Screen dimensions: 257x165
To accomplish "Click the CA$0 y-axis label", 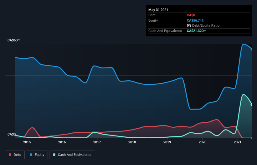I will (12, 134).
